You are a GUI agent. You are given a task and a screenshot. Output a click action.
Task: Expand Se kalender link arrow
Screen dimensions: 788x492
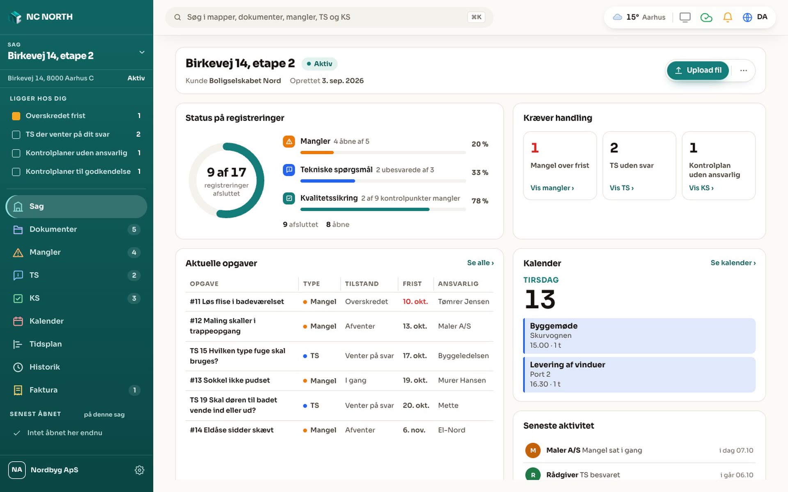[733, 263]
